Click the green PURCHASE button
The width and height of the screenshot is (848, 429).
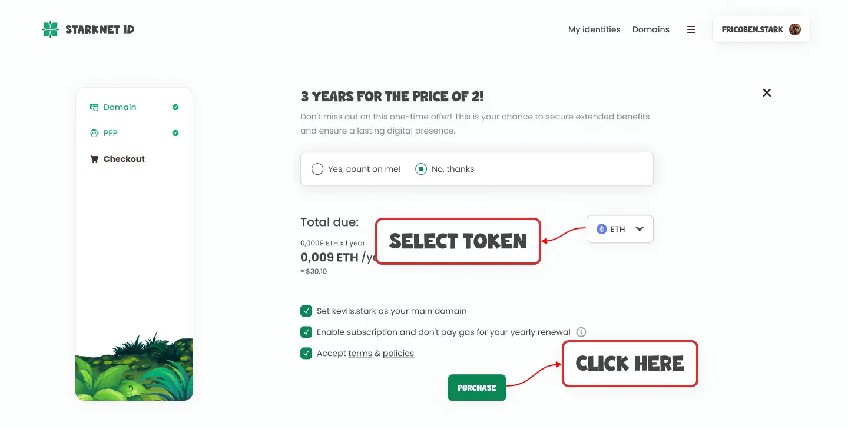(x=477, y=388)
